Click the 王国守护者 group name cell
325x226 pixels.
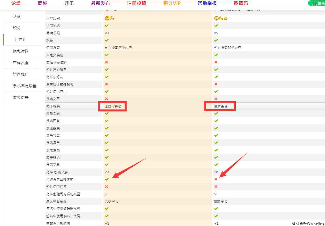(x=113, y=106)
